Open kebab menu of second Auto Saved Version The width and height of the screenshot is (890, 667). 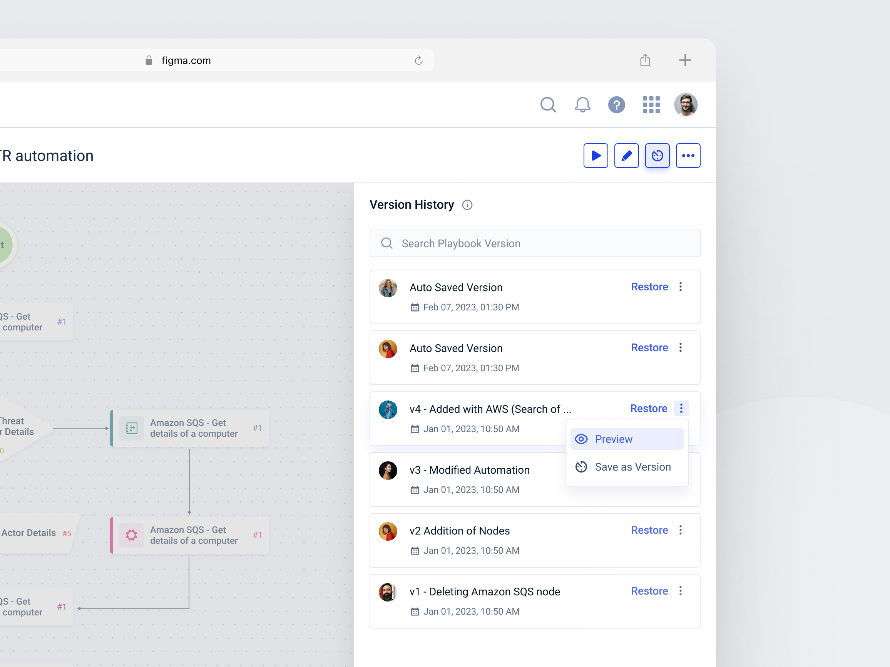[680, 347]
